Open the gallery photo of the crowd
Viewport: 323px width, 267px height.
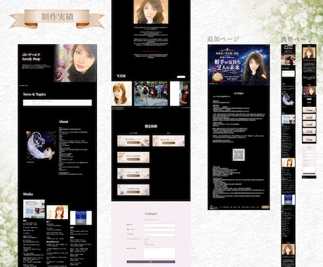click(x=151, y=93)
